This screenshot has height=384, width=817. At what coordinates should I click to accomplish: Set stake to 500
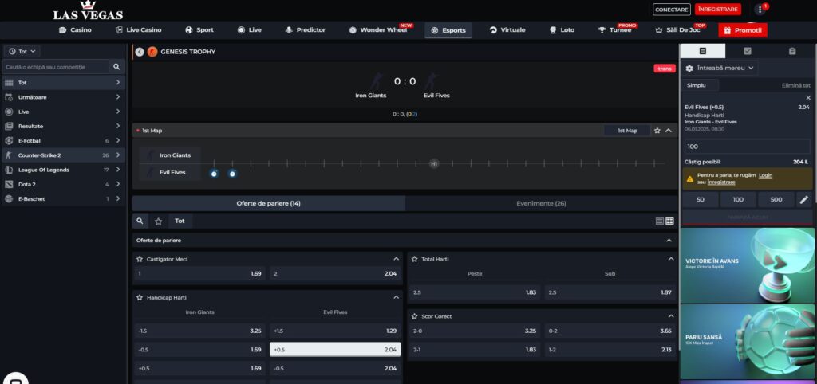pos(776,199)
